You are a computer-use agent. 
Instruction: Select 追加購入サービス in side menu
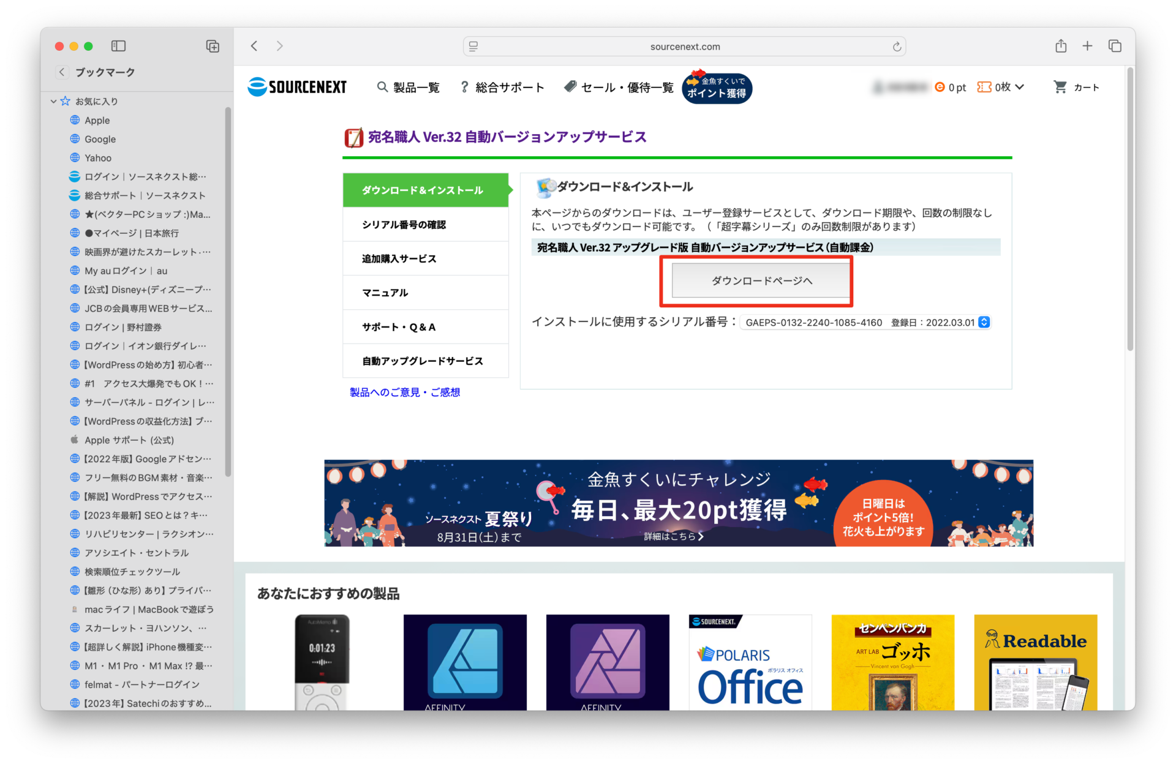pyautogui.click(x=425, y=258)
